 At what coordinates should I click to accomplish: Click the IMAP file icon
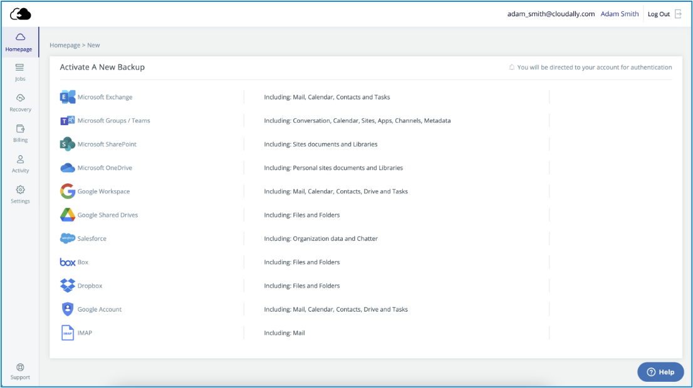68,333
